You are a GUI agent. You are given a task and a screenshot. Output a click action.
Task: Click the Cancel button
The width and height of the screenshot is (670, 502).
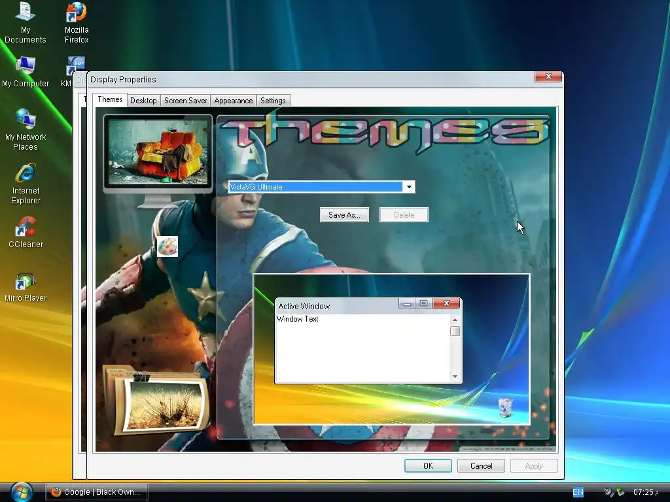[481, 465]
